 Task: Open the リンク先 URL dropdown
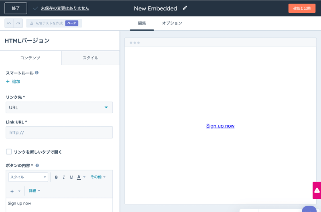click(x=59, y=108)
